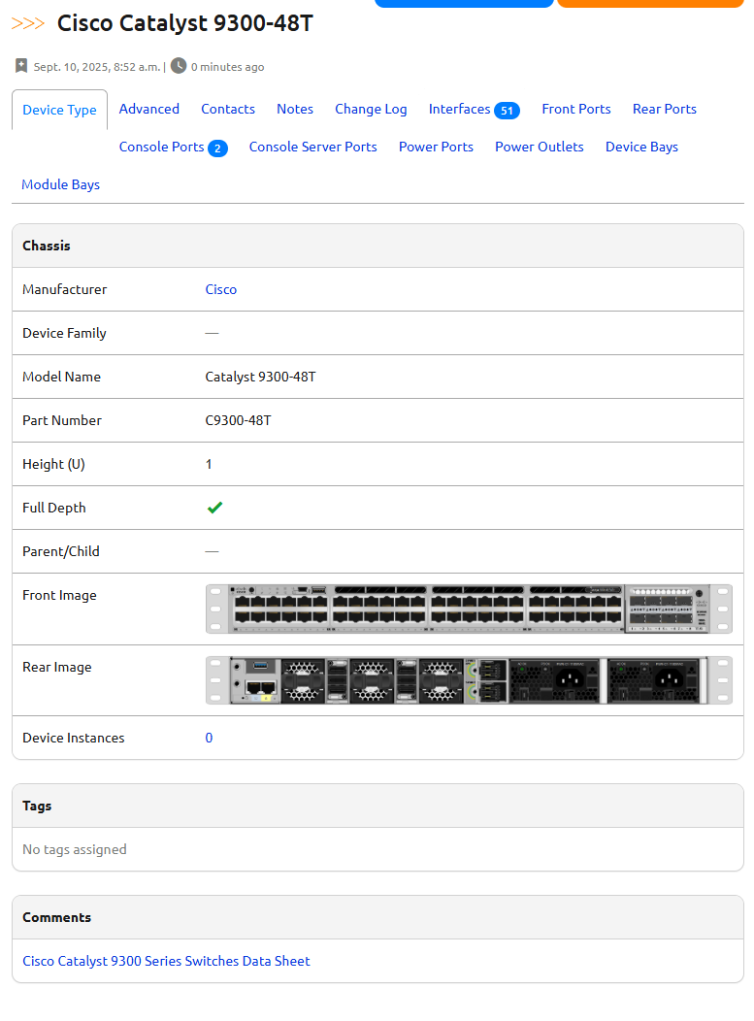This screenshot has height=1021, width=754.
Task: Click the green Full Depth checkmark
Action: click(x=214, y=508)
